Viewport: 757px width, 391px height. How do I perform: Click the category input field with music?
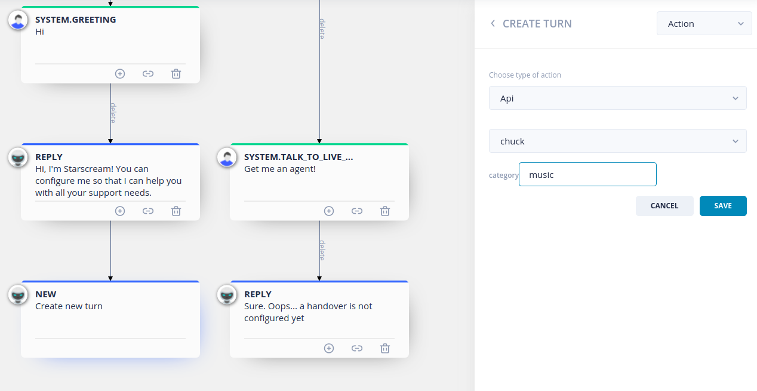pos(587,174)
